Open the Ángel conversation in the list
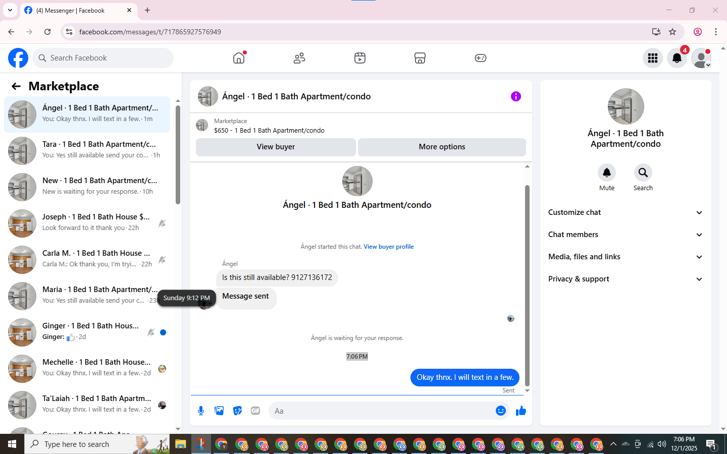 (x=87, y=115)
